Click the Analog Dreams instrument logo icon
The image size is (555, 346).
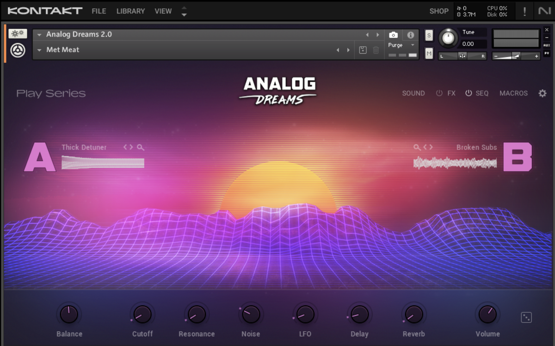18,50
